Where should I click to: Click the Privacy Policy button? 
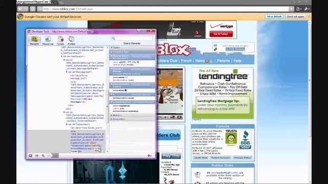242,158
